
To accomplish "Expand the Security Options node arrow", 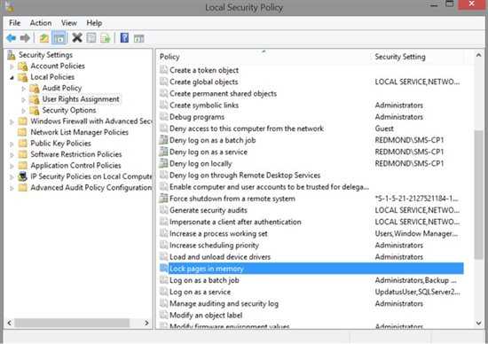I will click(x=24, y=111).
